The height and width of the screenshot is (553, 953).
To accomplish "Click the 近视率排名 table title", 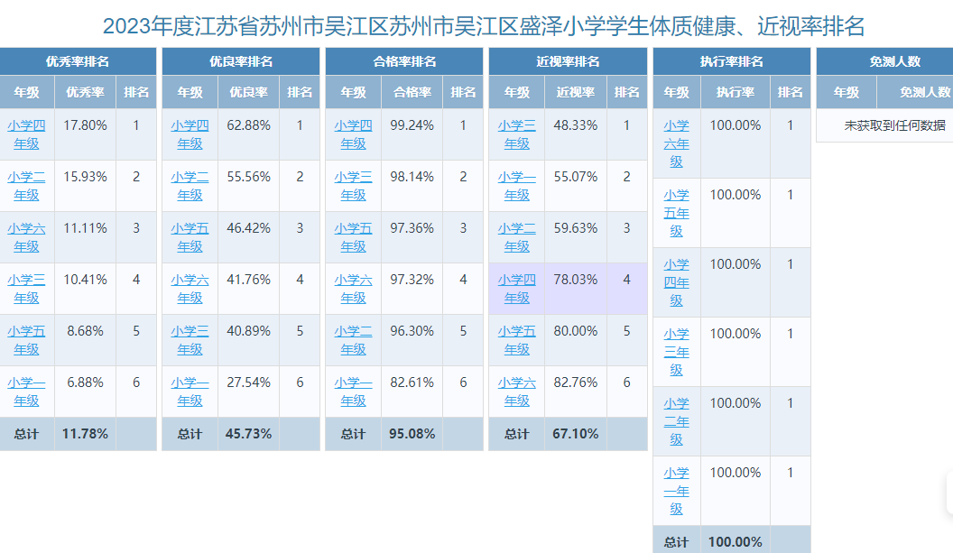I will 568,61.
